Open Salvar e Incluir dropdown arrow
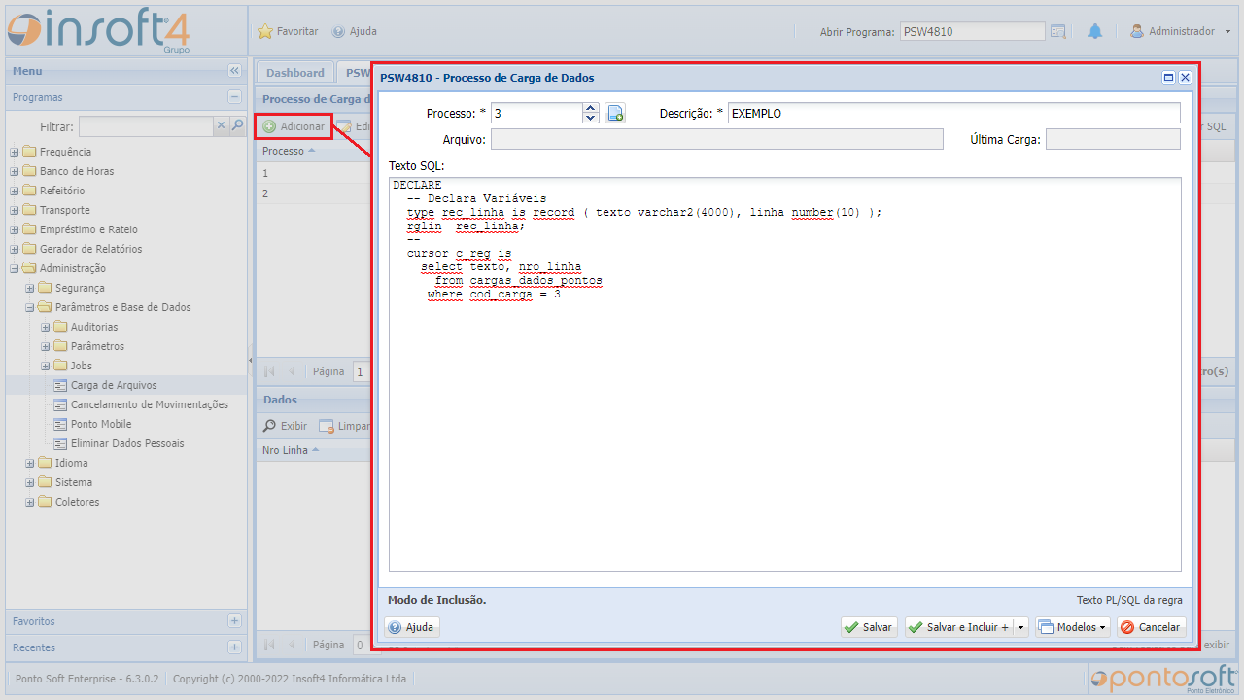Image resolution: width=1244 pixels, height=700 pixels. (1020, 627)
